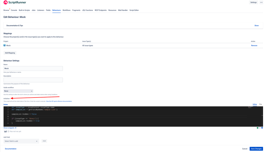The image size is (266, 152).
Task: Click the 'Has not run yet' status text
Action: point(15,131)
